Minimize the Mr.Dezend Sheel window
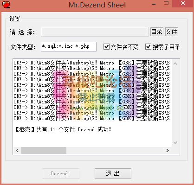Screen dimensions: 194x185 pos(154,4)
